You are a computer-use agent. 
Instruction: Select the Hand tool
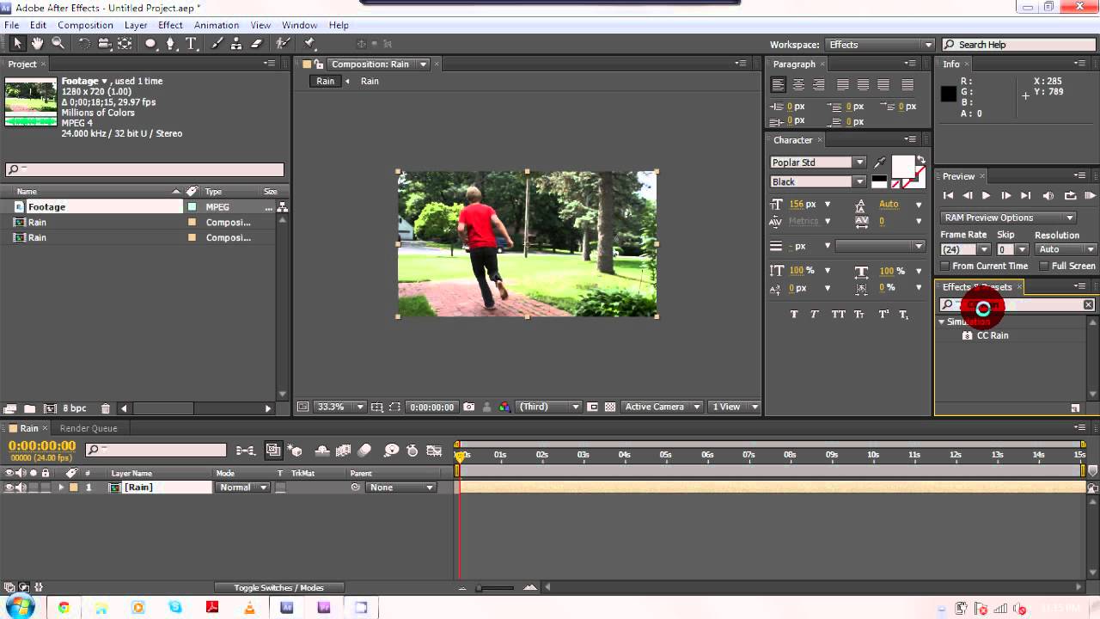point(38,43)
